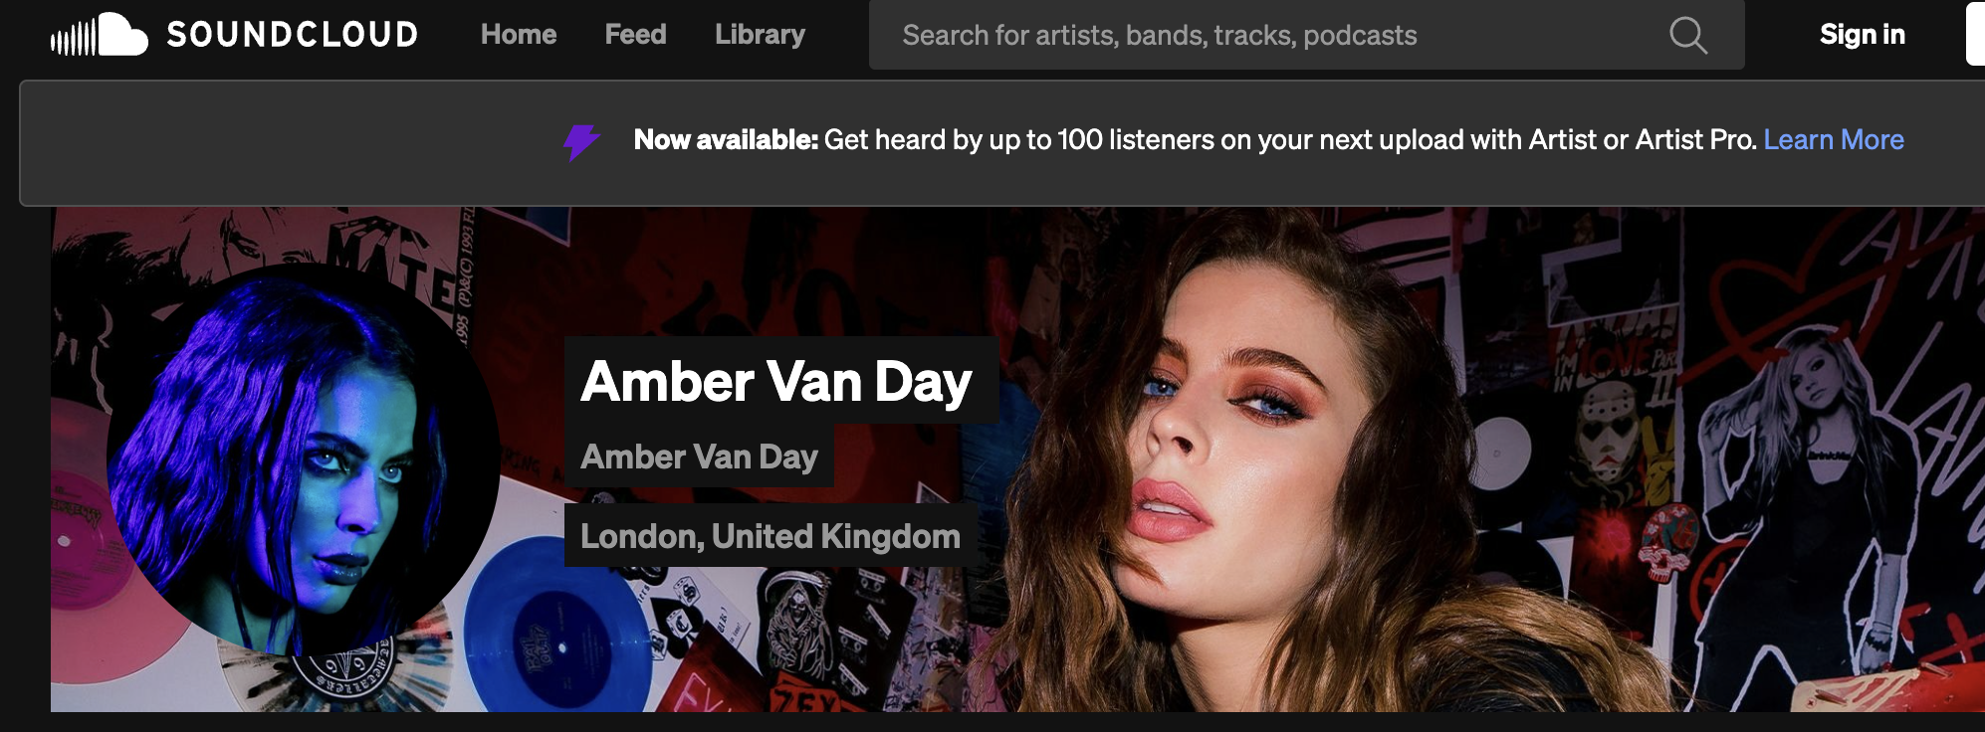Image resolution: width=1985 pixels, height=732 pixels.
Task: Click the London, United Kingdom location label
Action: 771,536
